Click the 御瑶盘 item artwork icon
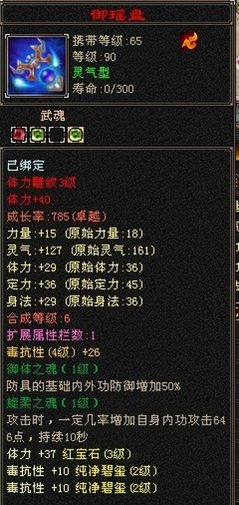 [x=35, y=66]
